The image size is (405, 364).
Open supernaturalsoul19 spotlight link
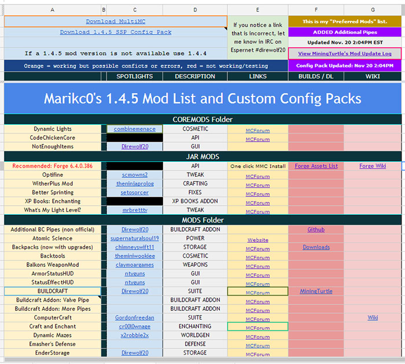(x=135, y=239)
